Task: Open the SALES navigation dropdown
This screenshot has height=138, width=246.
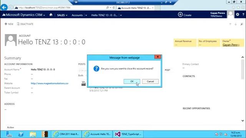Action: point(62,15)
